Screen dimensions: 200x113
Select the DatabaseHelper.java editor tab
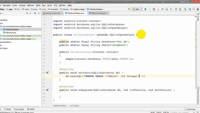click(76, 13)
